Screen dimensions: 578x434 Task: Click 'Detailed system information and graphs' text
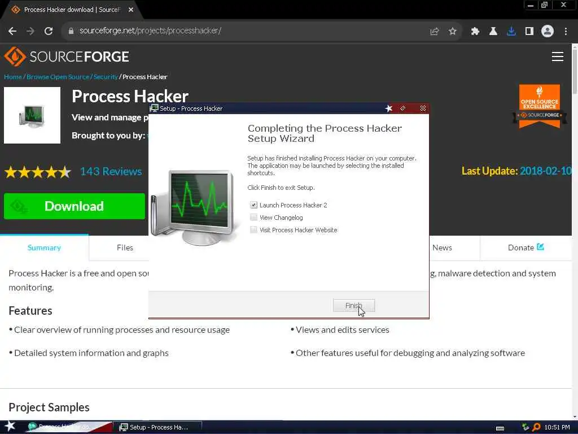(91, 353)
